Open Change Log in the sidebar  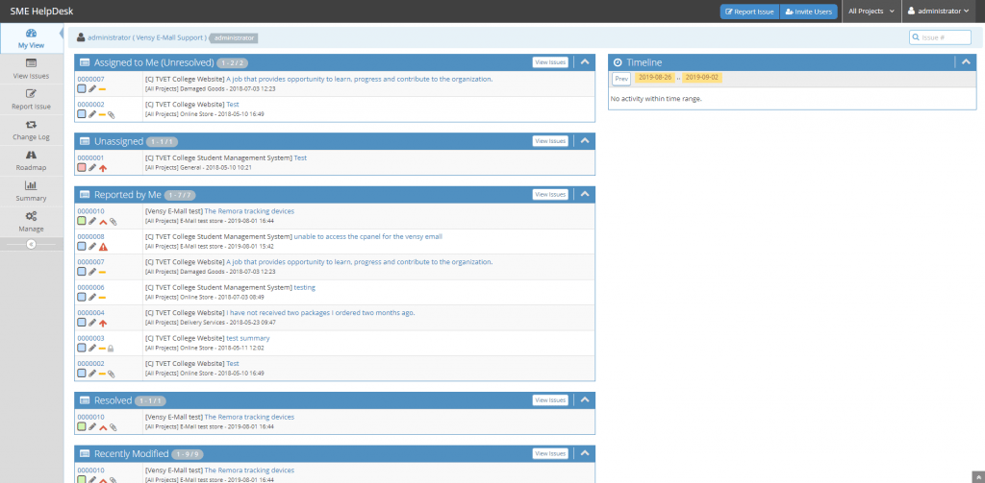click(32, 131)
